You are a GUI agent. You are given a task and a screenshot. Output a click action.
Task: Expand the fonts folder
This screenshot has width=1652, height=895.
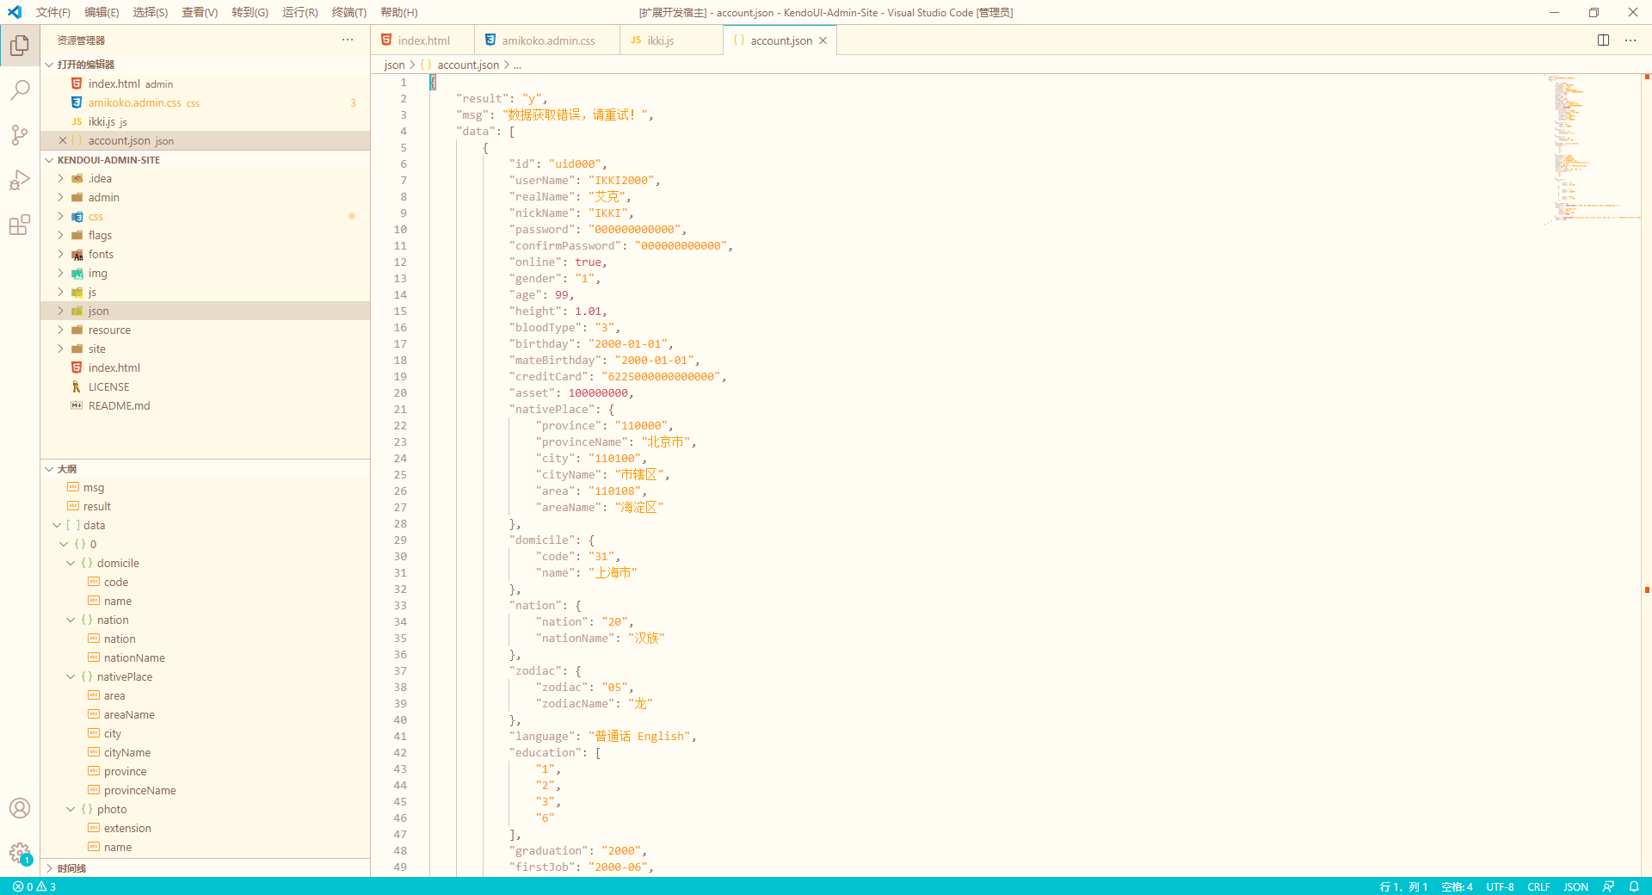[205, 254]
